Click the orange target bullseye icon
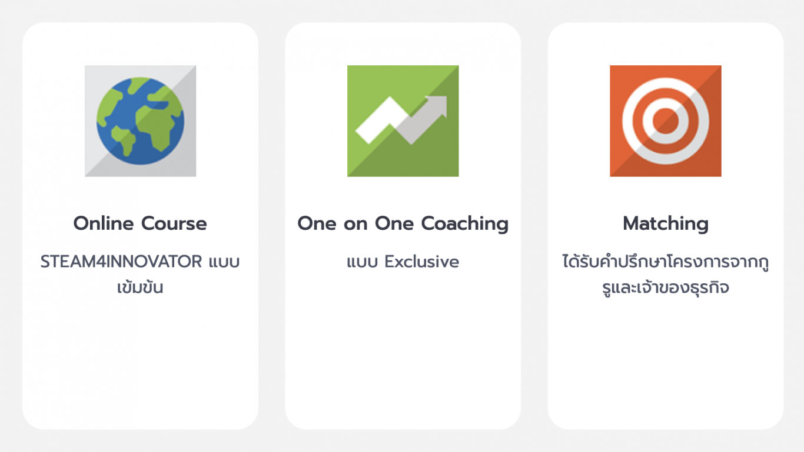This screenshot has width=804, height=452. pyautogui.click(x=665, y=121)
